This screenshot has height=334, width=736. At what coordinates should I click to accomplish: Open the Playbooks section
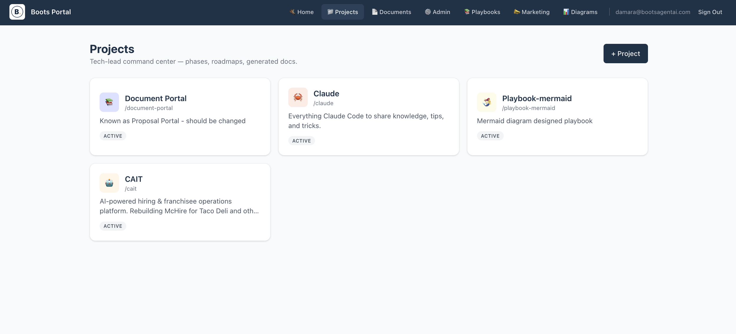[482, 12]
